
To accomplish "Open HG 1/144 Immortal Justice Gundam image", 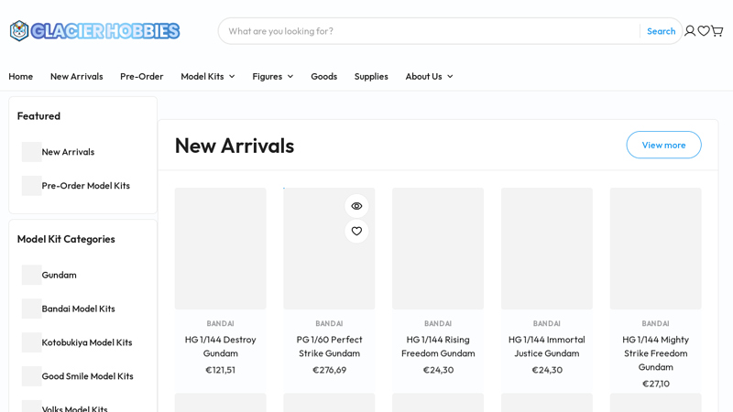I will tap(547, 248).
